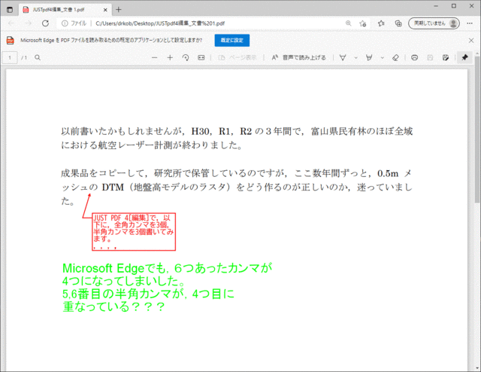Reload the current PDF page
481x372 pixels.
[x=45, y=23]
